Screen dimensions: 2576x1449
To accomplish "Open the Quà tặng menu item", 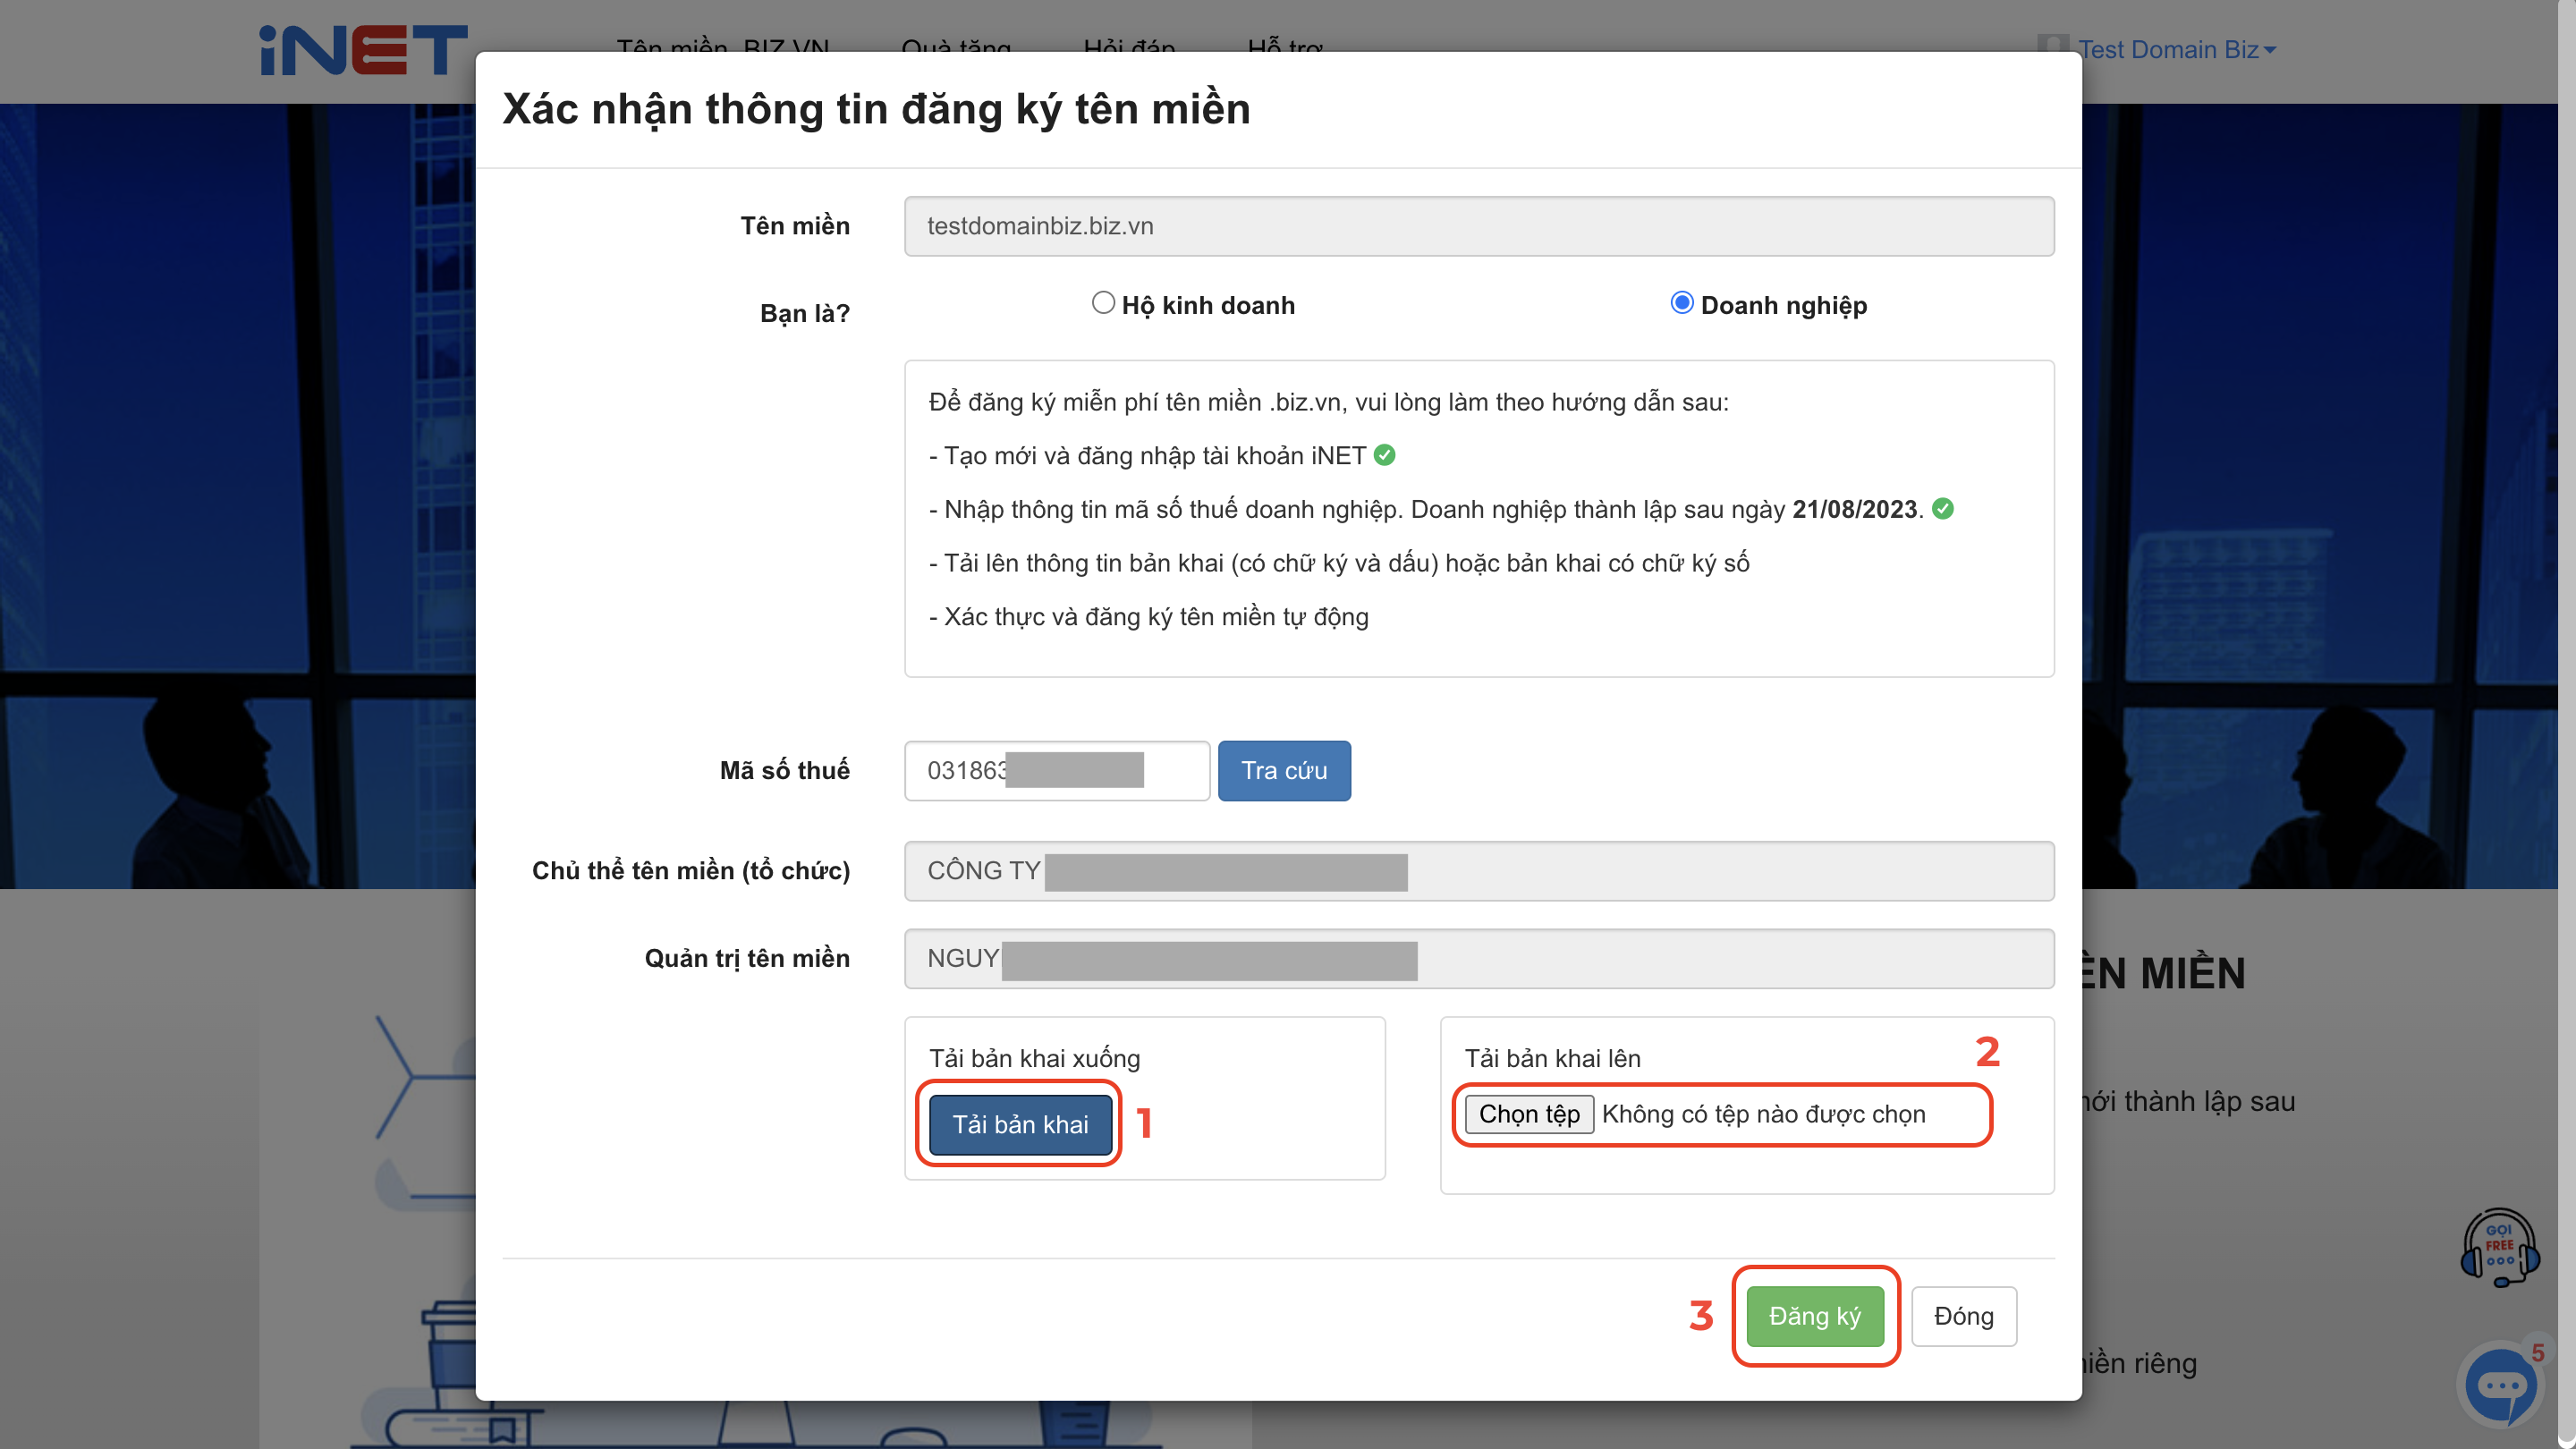I will tap(956, 48).
